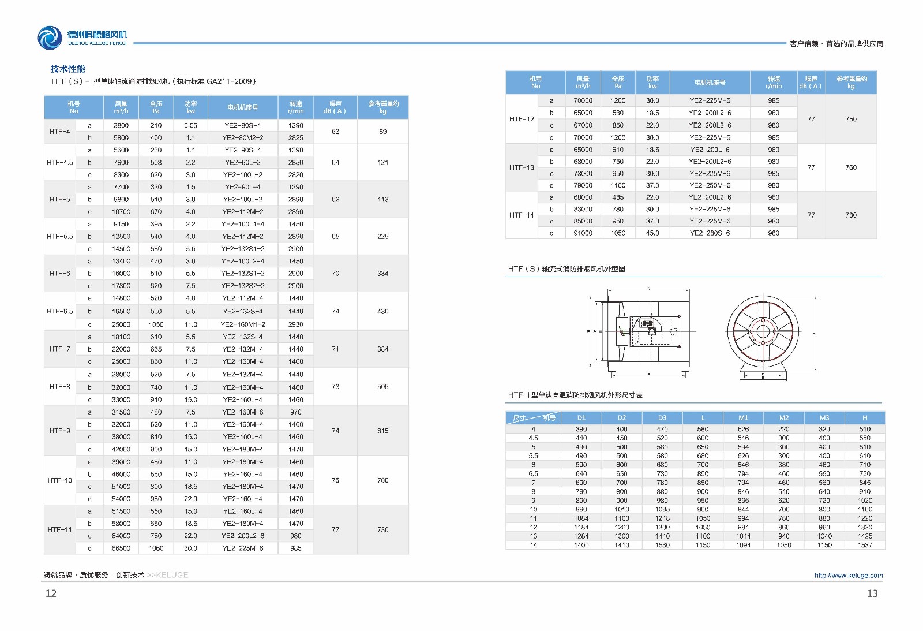The image size is (923, 631).
Task: Select the HTF（S）轴流式消防排烟风机外型图 caption
Action: (566, 269)
